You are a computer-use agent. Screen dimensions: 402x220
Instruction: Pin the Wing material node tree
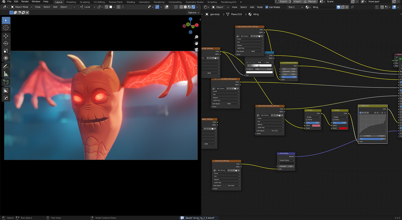[x=352, y=7]
